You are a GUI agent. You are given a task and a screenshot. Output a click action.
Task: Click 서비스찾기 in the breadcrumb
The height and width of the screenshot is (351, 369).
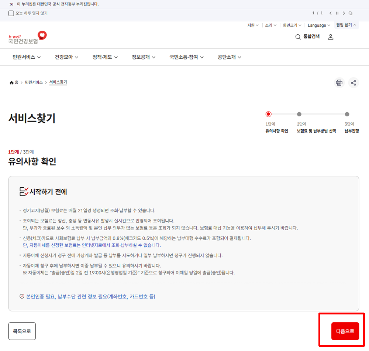tap(58, 82)
